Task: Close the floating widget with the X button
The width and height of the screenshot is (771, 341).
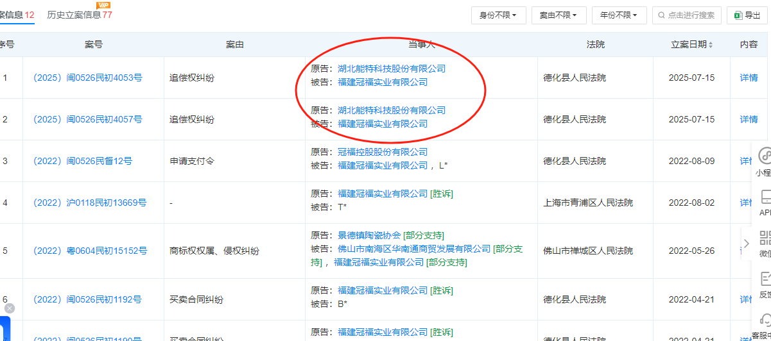Action: (x=8, y=308)
